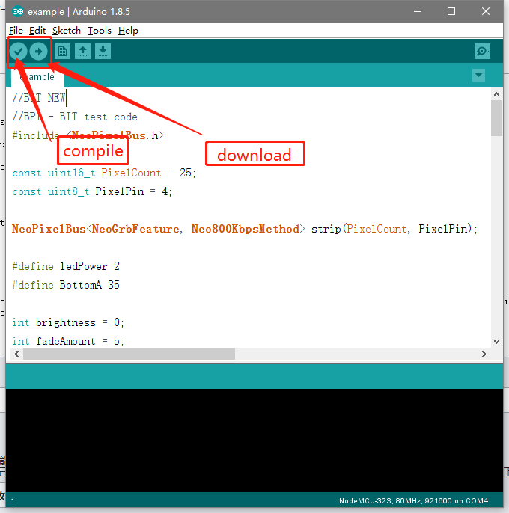Viewport: 509px width, 513px height.
Task: Open the Edit menu
Action: (37, 31)
